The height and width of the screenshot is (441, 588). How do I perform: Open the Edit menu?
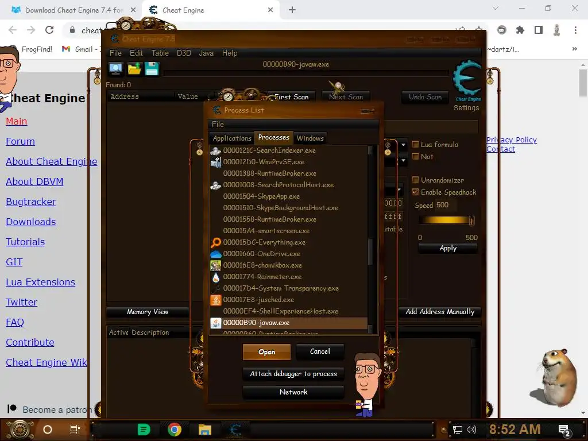coord(136,53)
